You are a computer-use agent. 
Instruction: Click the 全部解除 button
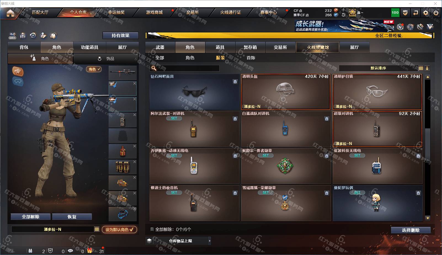click(31, 217)
